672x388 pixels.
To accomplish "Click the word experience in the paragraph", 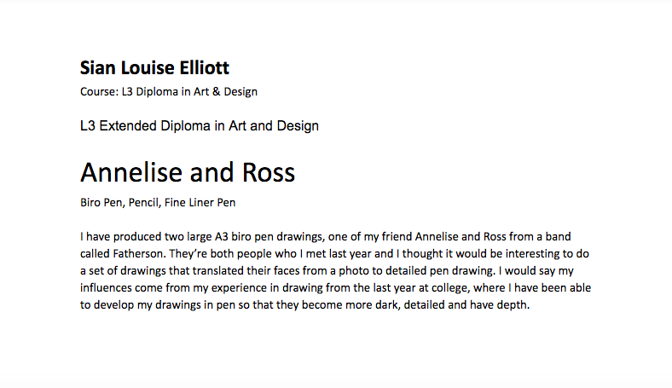I will (x=239, y=288).
